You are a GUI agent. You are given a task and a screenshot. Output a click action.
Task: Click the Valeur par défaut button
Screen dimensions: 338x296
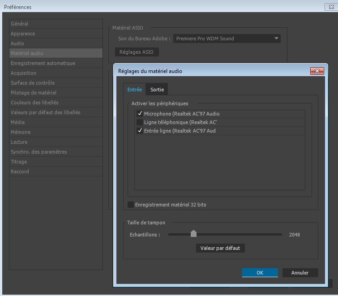coord(220,248)
